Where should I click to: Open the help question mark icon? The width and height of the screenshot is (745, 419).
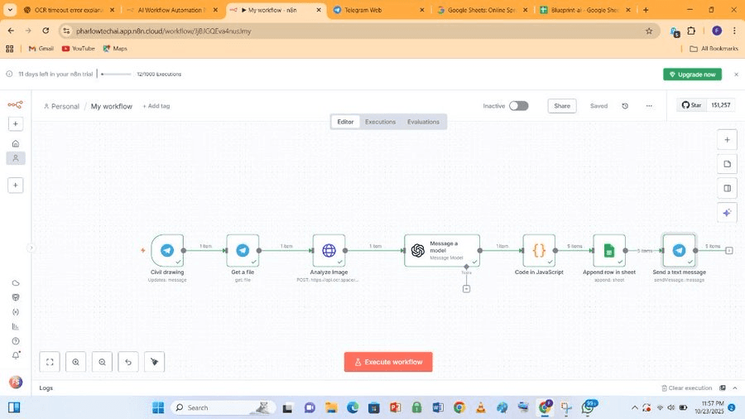16,341
